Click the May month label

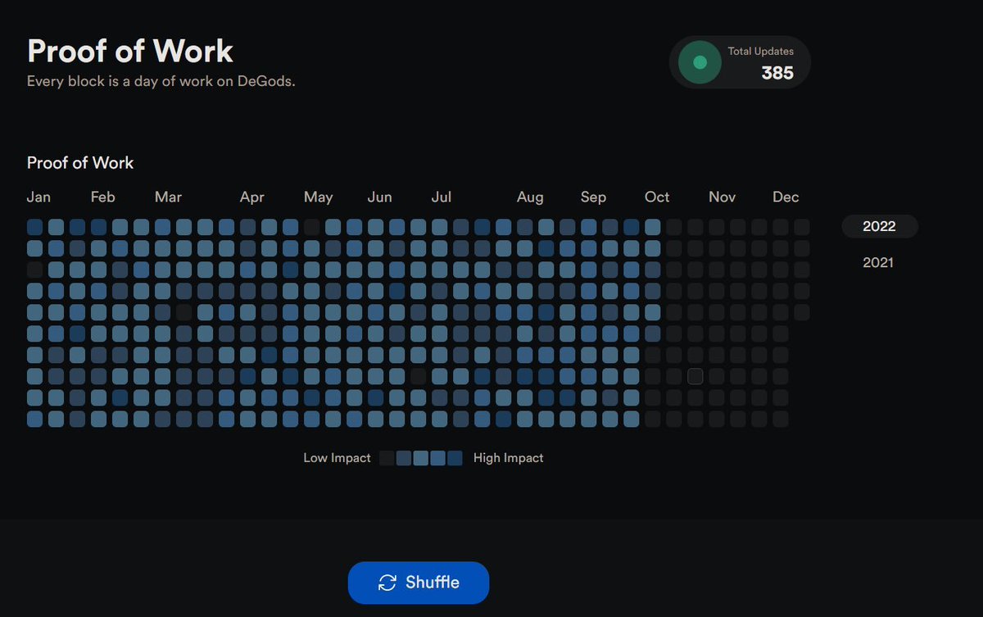(x=318, y=197)
